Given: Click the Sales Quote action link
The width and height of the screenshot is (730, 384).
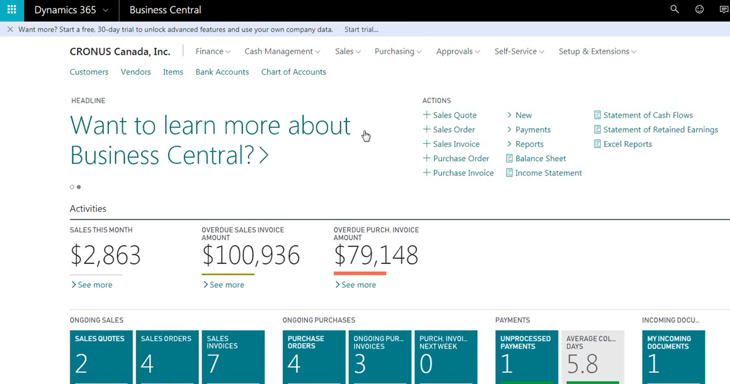Looking at the screenshot, I should [x=454, y=115].
